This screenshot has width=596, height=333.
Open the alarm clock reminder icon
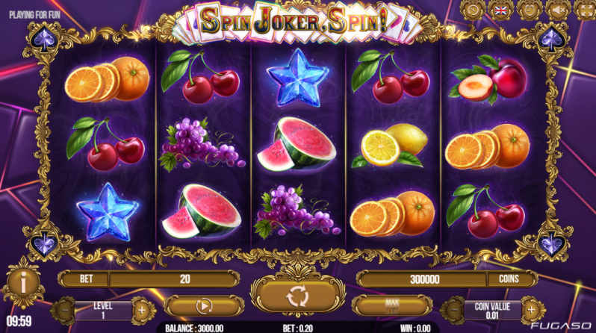[529, 10]
